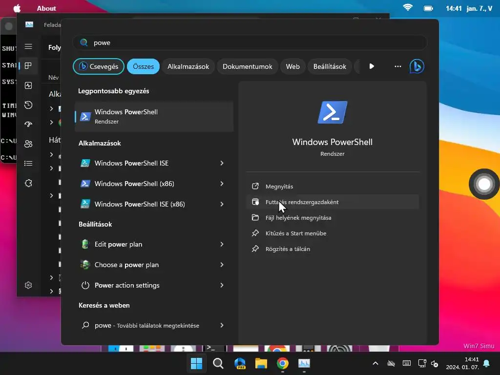Image resolution: width=500 pixels, height=375 pixels.
Task: Open the Windows PowerShell best match result
Action: coord(154,116)
